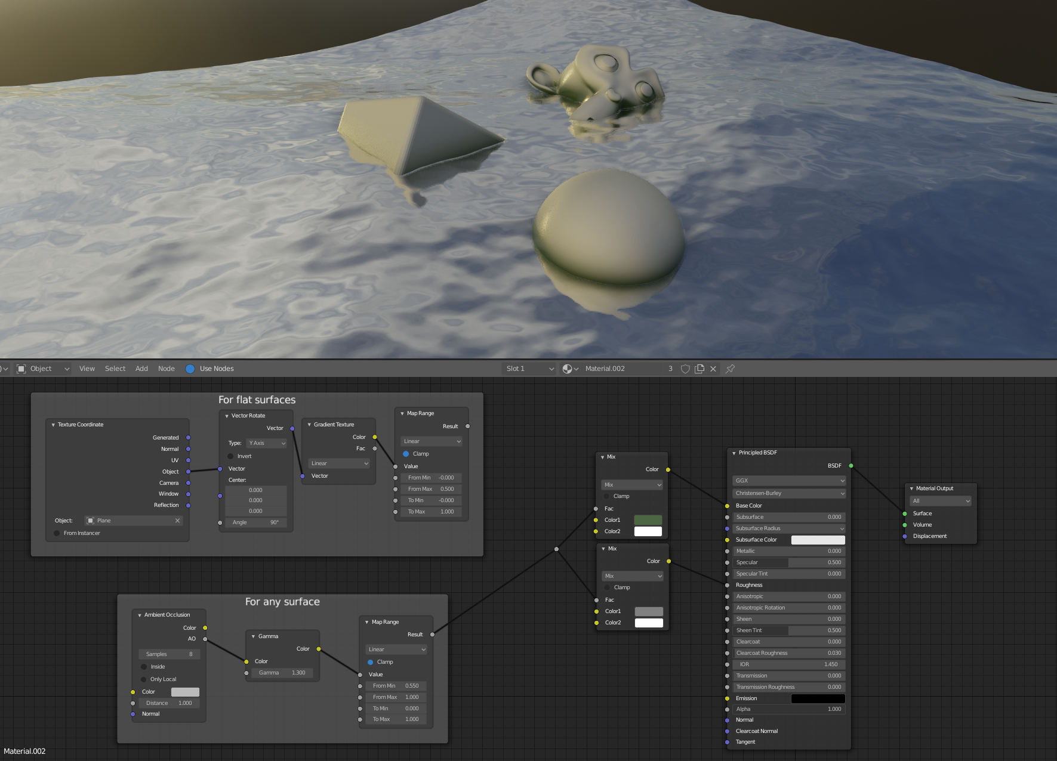Open the Node menu
Image resolution: width=1057 pixels, height=761 pixels.
[x=167, y=369]
